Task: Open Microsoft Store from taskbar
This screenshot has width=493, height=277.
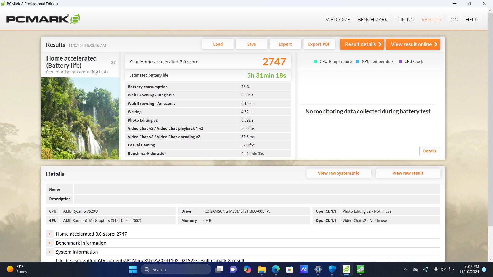Action: [x=290, y=269]
